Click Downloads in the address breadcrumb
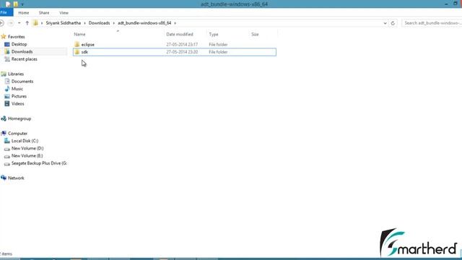This screenshot has height=260, width=462. tap(99, 23)
